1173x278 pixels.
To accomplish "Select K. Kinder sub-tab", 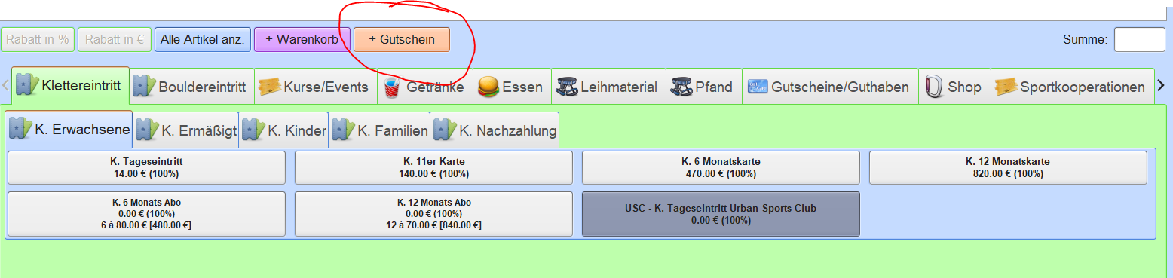I will (283, 130).
